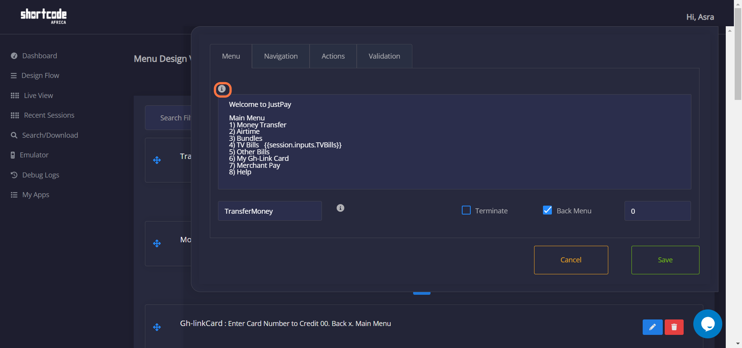Open the chat support bubble
This screenshot has width=742, height=348.
(708, 324)
